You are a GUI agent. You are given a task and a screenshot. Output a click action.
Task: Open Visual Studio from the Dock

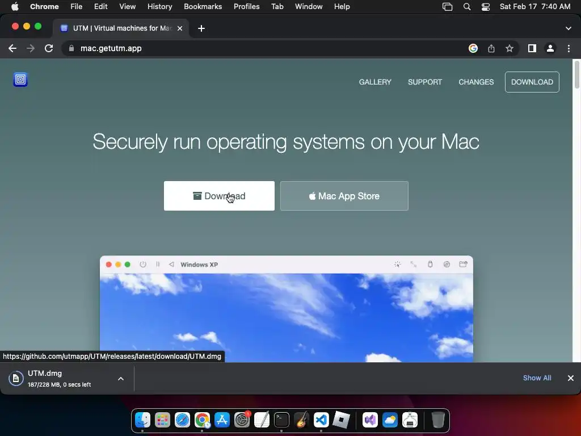coord(370,420)
